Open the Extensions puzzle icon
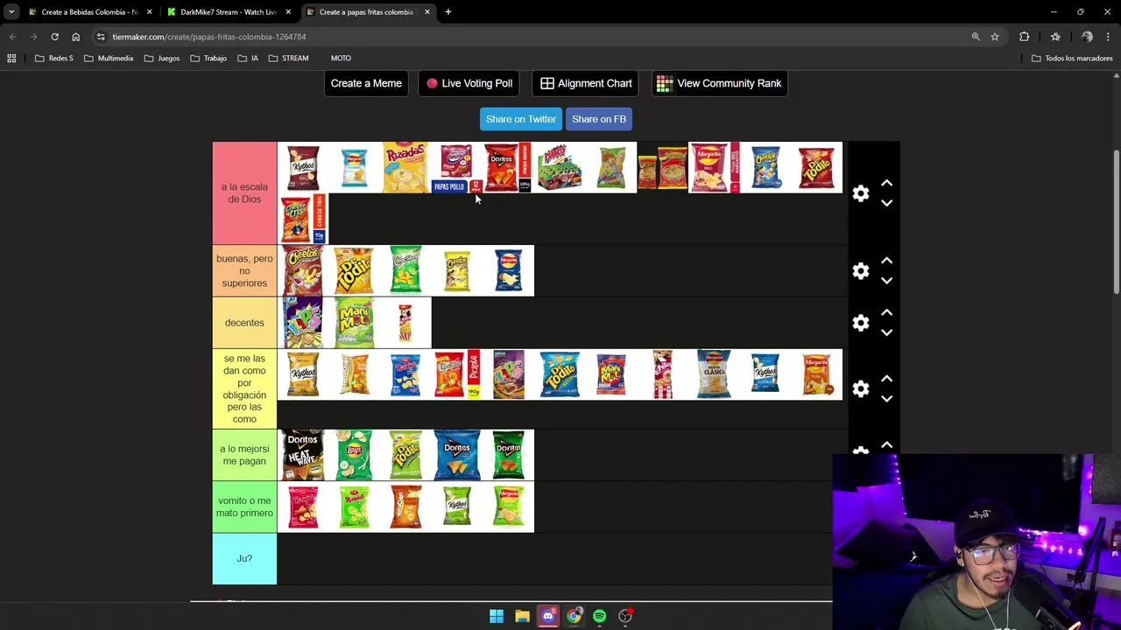1121x630 pixels. point(1024,37)
